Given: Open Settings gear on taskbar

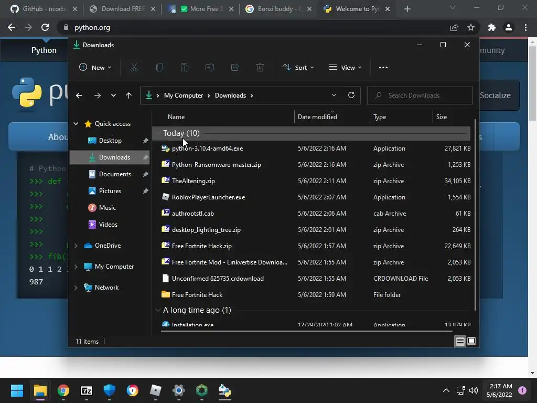Looking at the screenshot, I should click(178, 390).
